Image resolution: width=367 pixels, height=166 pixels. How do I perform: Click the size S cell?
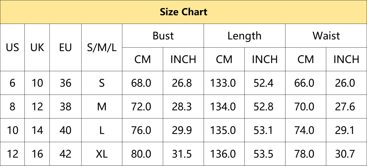point(102,83)
